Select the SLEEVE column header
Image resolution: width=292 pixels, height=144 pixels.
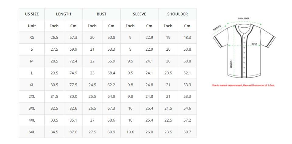pyautogui.click(x=140, y=14)
